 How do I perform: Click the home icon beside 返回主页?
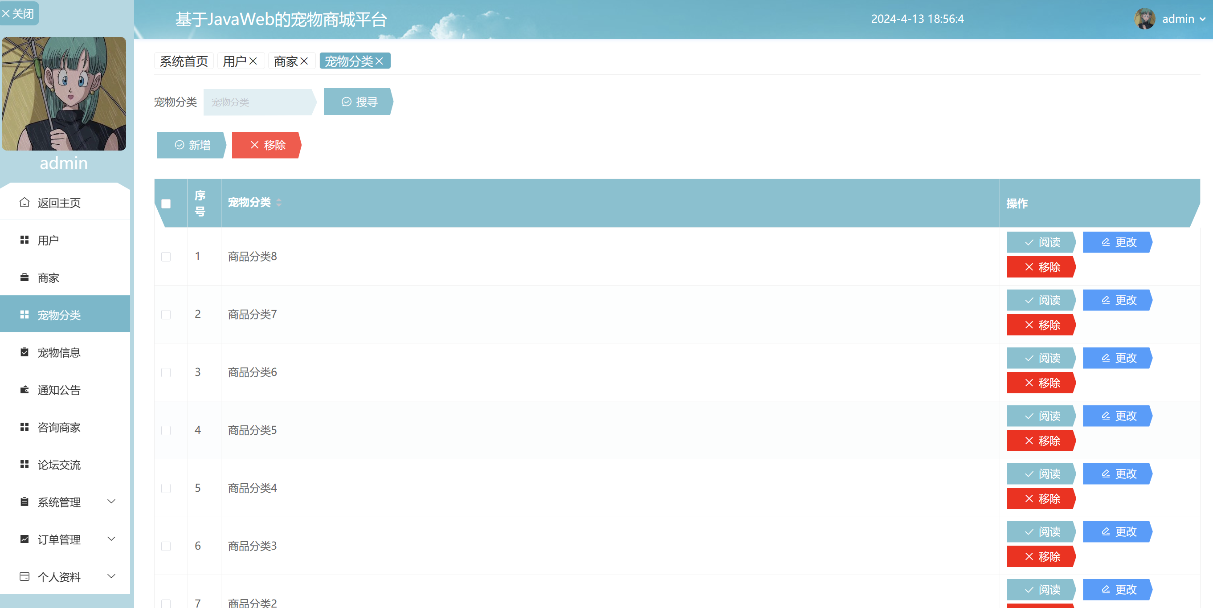[25, 203]
